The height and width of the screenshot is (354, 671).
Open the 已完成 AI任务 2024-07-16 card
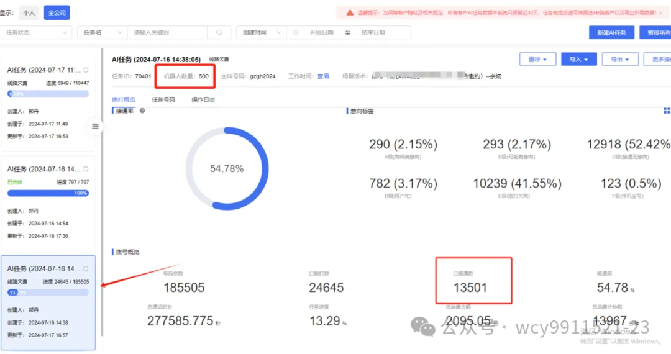point(48,204)
